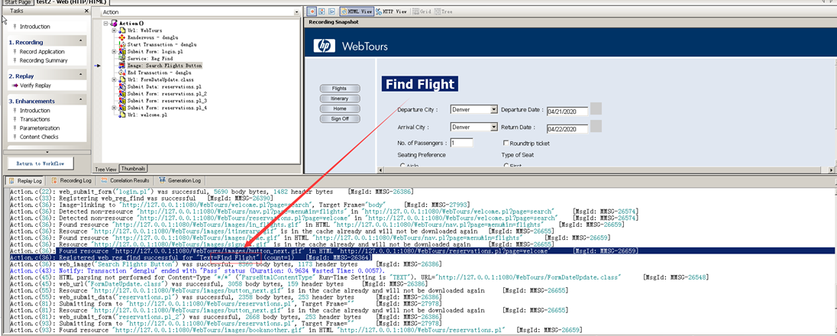This screenshot has height=336, width=837.
Task: Click the Service: Reg Find step icon
Action: tap(122, 58)
